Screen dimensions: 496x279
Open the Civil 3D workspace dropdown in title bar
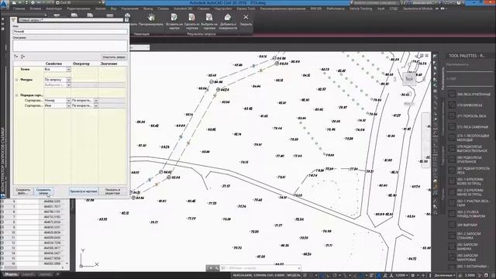[79, 2]
